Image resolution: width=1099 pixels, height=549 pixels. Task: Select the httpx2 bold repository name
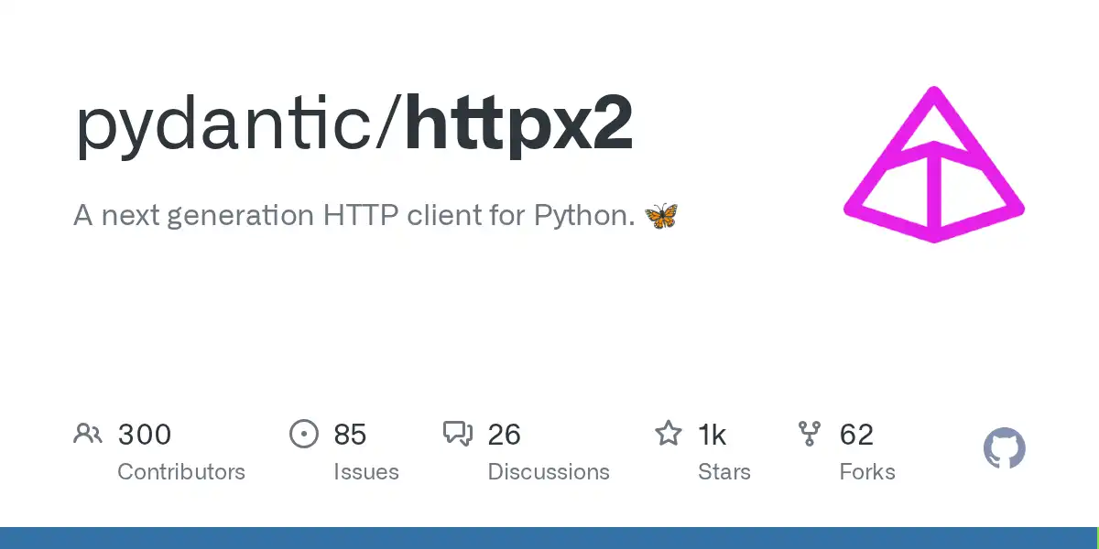click(x=519, y=124)
